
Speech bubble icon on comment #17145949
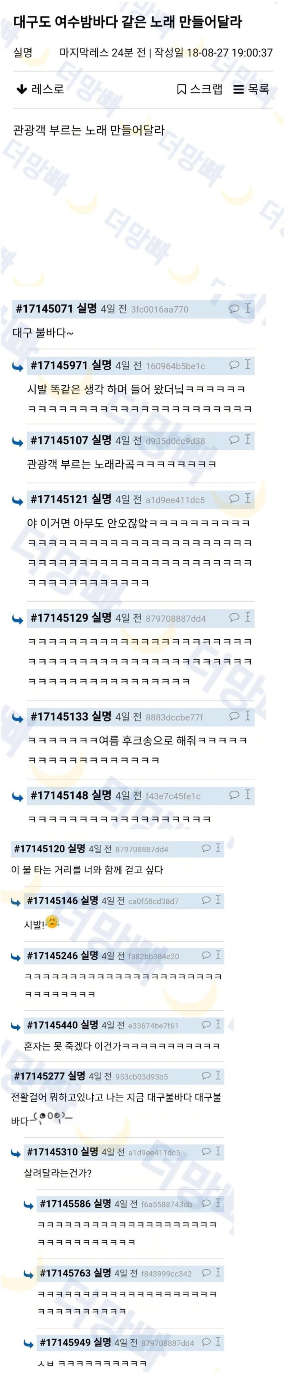click(206, 1342)
